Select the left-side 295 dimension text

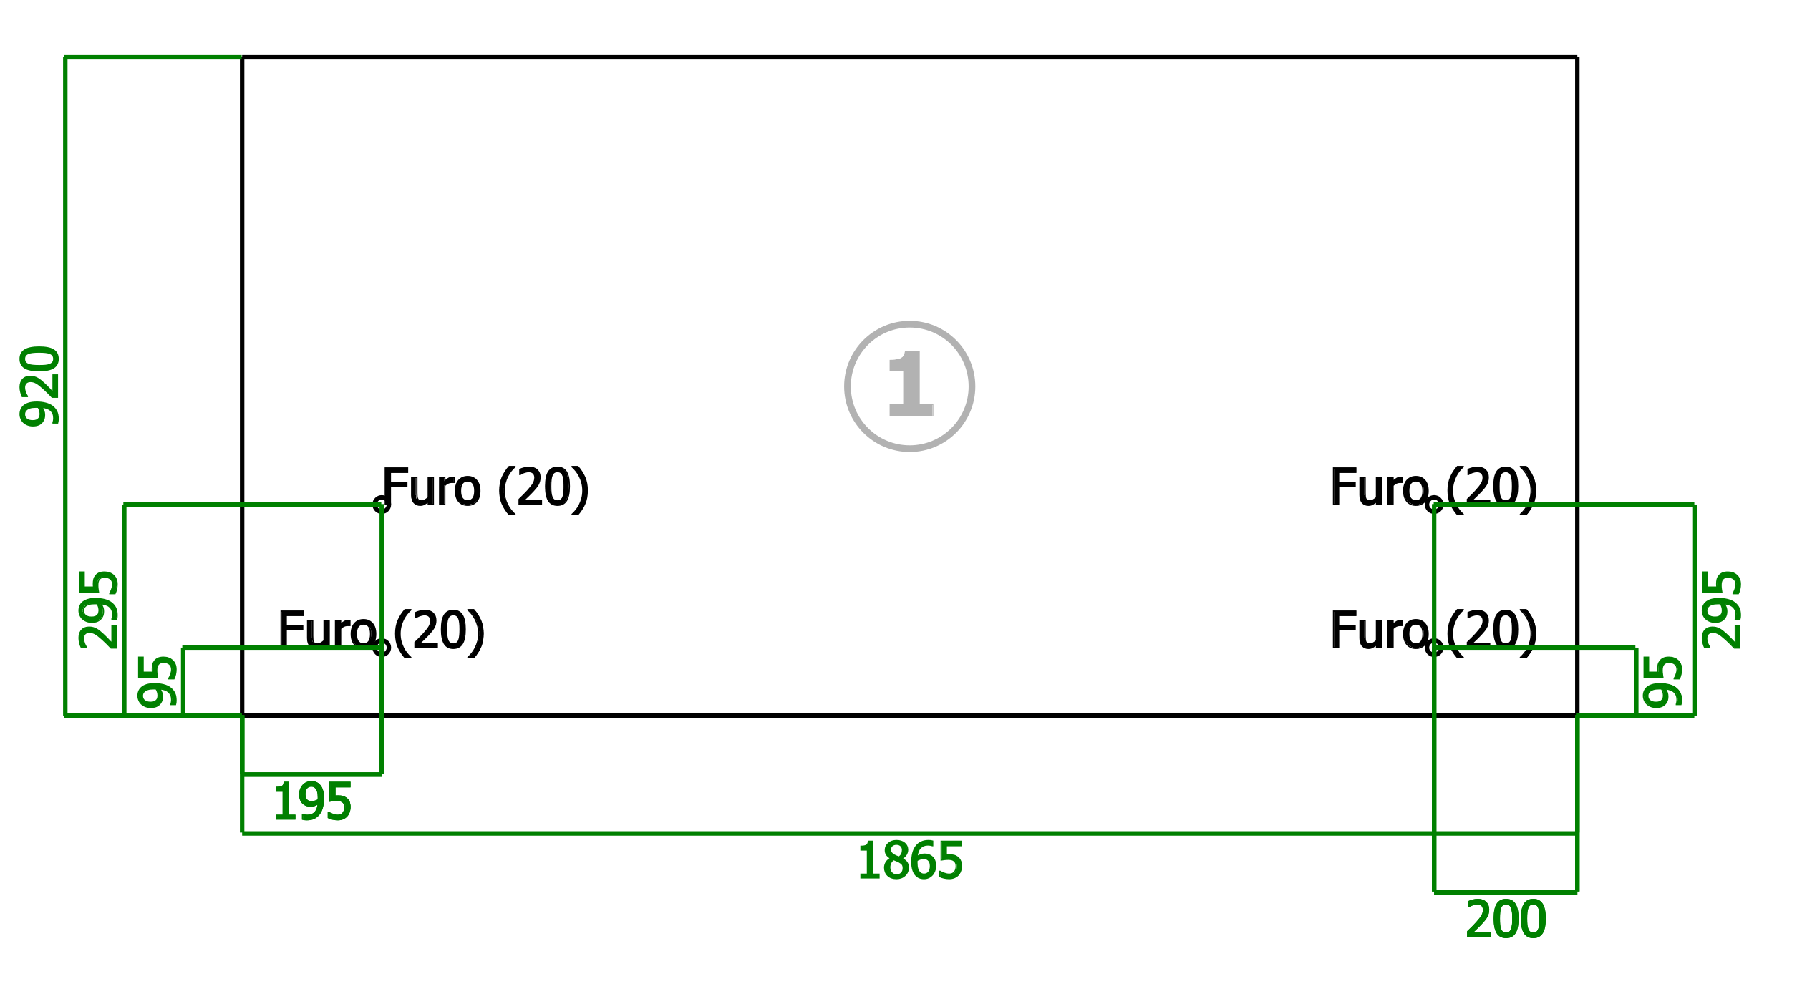(99, 610)
